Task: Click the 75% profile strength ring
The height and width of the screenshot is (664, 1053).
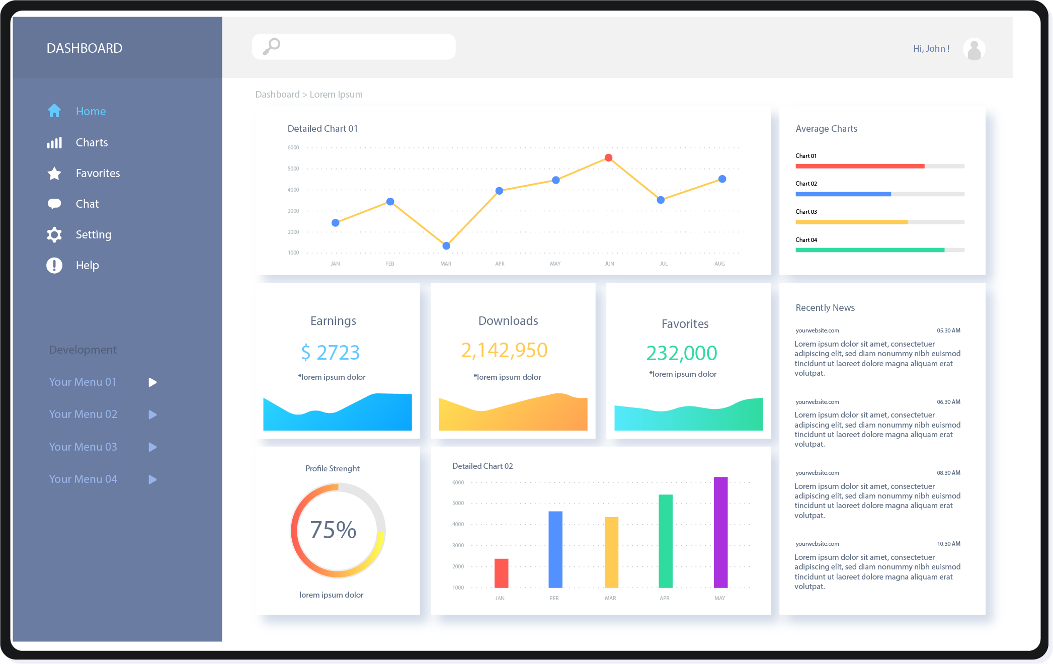Action: (338, 530)
